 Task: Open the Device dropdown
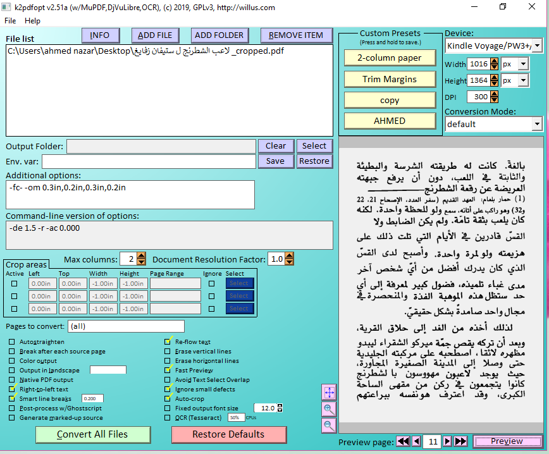tap(538, 46)
